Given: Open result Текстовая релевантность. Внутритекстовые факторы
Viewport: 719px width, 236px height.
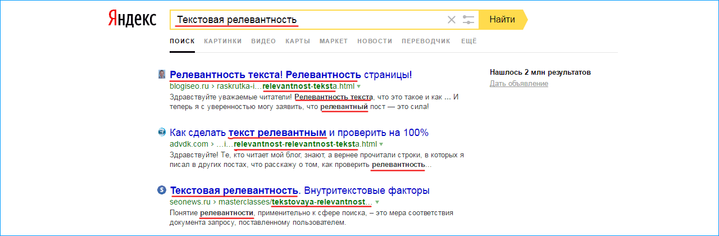Looking at the screenshot, I should click(x=300, y=190).
